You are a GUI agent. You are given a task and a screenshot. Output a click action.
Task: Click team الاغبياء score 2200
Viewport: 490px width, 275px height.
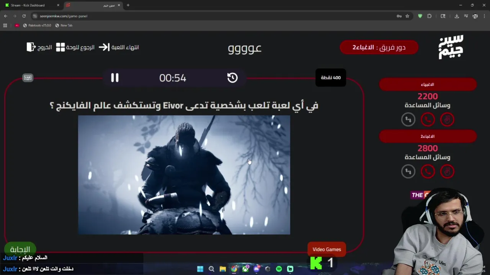pyautogui.click(x=428, y=96)
